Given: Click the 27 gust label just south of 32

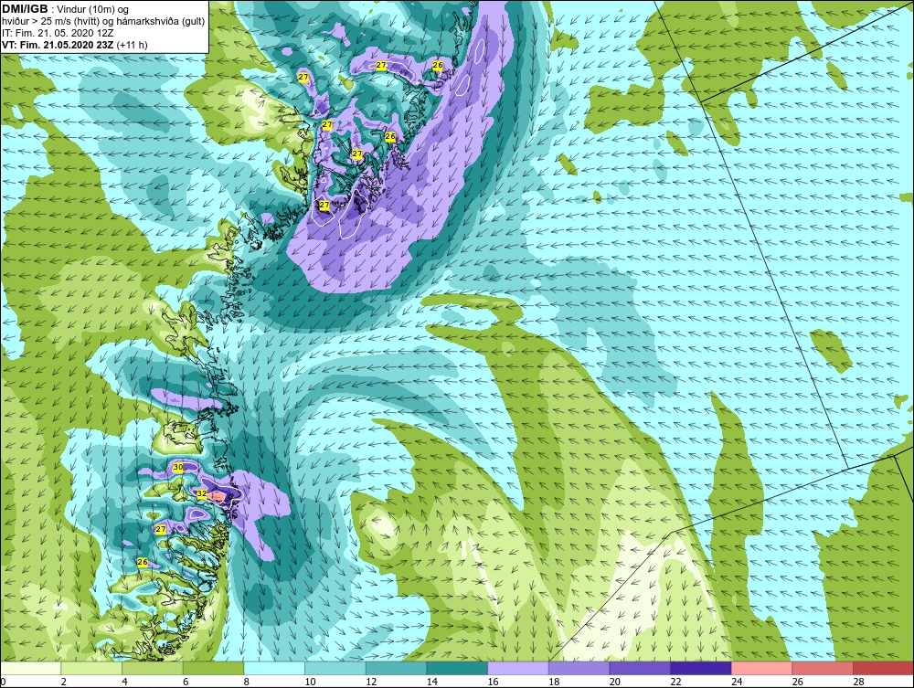Looking at the screenshot, I should [161, 529].
